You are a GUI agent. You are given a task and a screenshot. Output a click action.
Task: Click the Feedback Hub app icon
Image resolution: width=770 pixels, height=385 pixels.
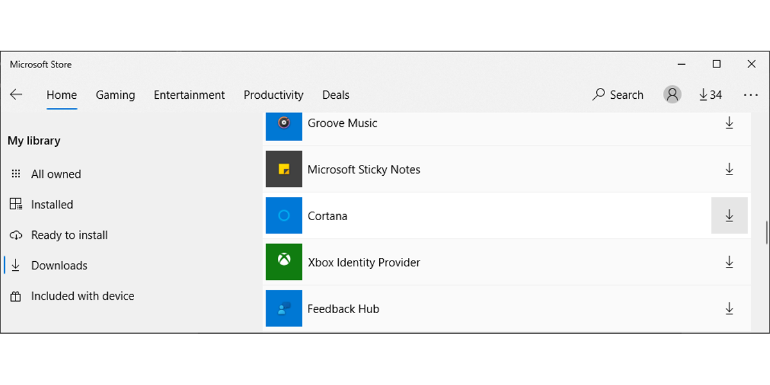coord(284,309)
